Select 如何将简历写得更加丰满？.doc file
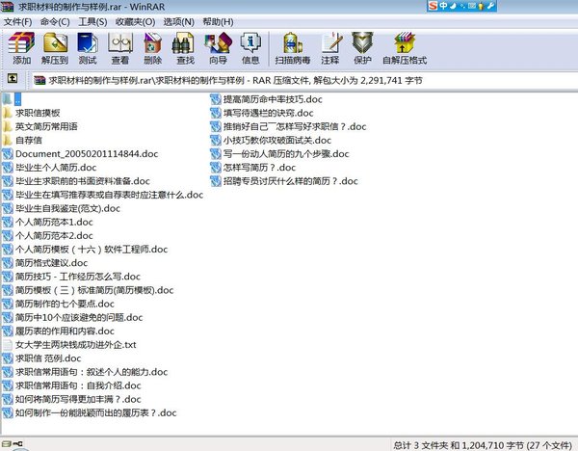This screenshot has width=578, height=451. click(71, 399)
